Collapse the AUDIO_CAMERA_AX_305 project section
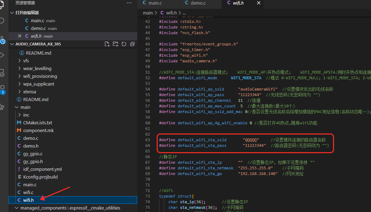The image size is (371, 212). (12, 44)
